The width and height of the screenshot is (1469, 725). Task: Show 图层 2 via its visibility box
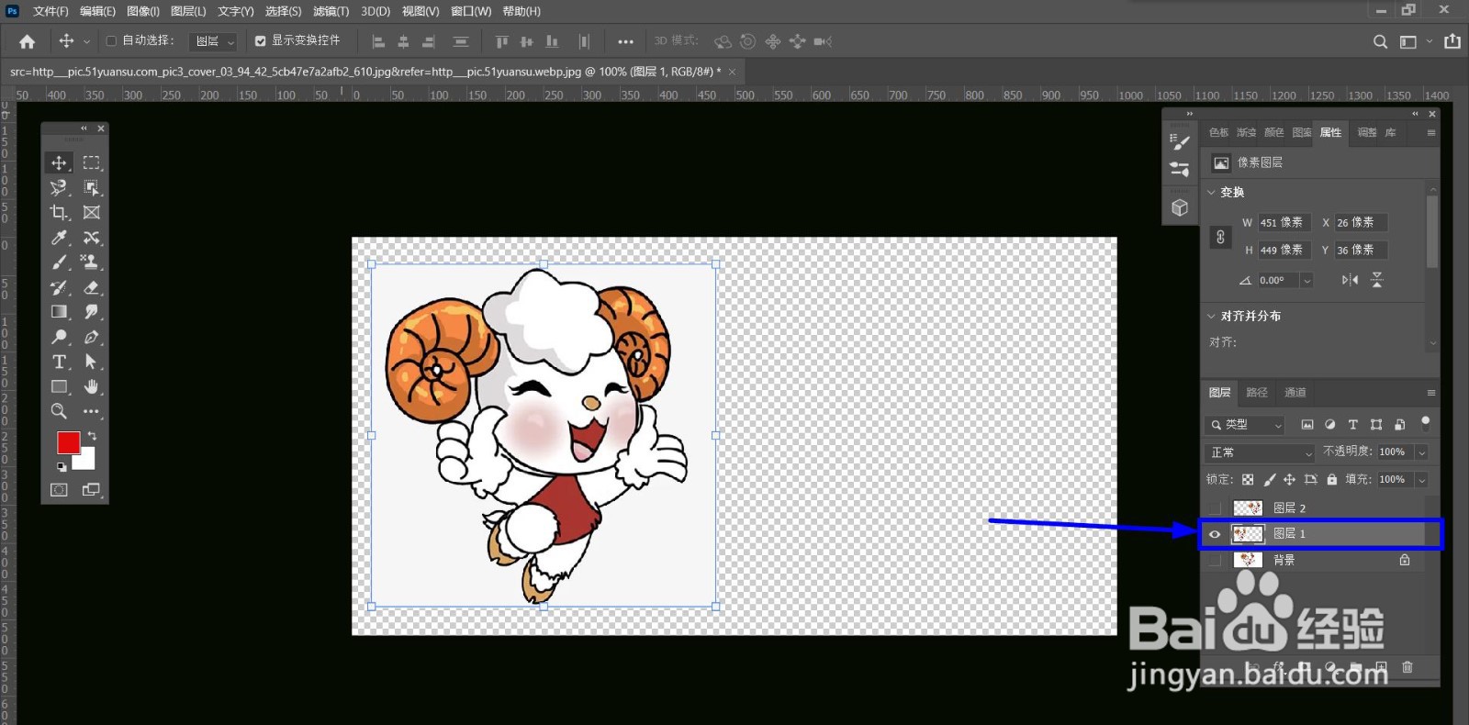[1215, 507]
